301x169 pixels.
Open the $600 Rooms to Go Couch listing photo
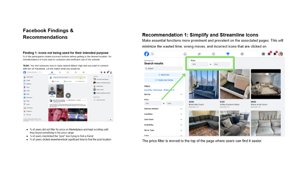[x=266, y=84]
